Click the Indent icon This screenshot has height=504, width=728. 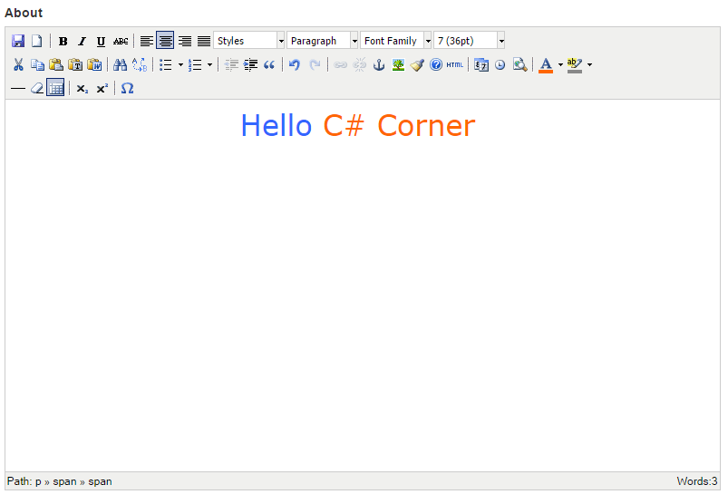[250, 64]
